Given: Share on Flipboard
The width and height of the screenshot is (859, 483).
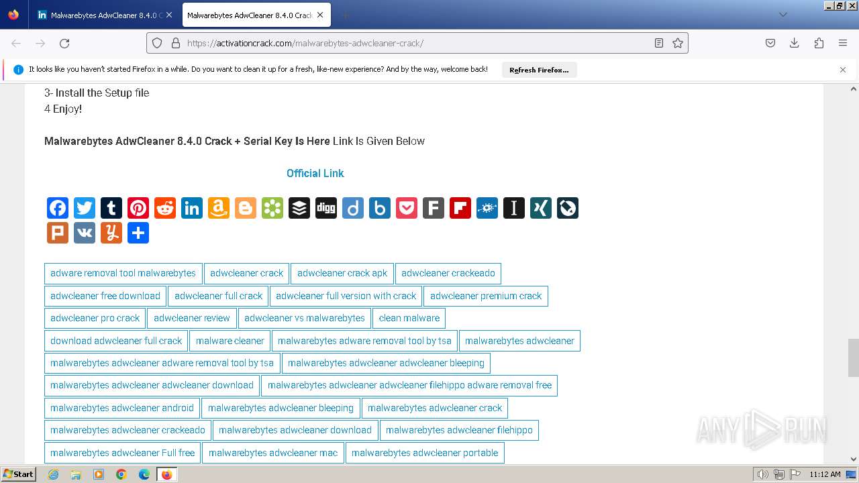Looking at the screenshot, I should click(460, 208).
